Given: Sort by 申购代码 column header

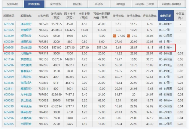Looking at the screenshot, I should click(43, 16).
